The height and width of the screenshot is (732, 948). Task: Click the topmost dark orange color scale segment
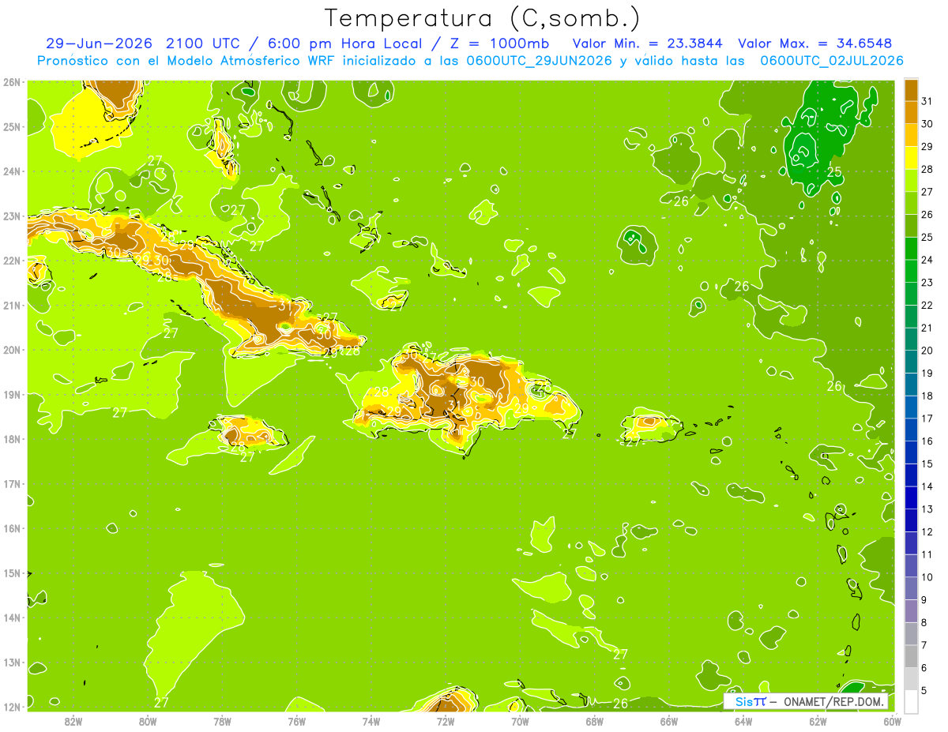911,90
